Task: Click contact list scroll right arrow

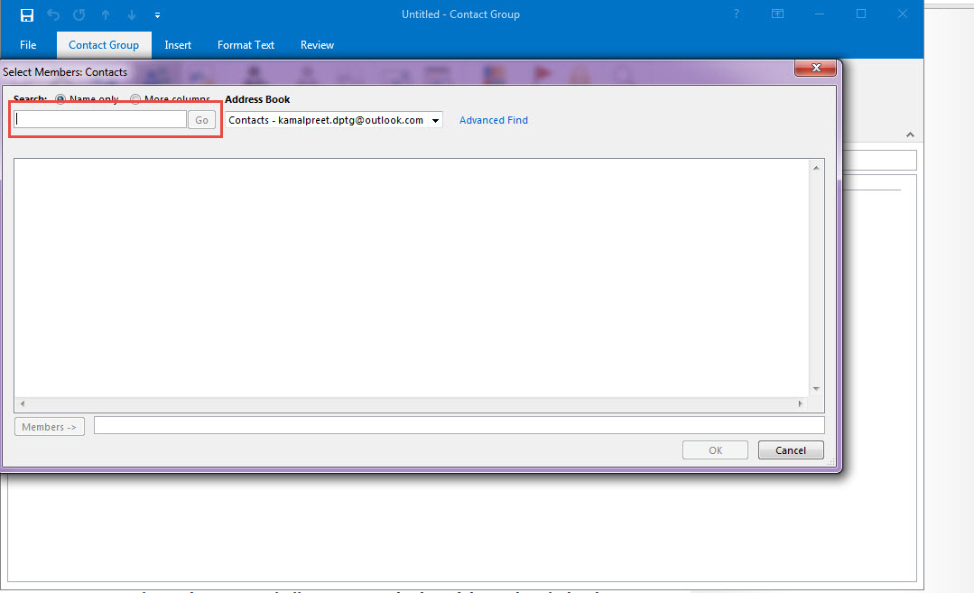Action: (800, 403)
